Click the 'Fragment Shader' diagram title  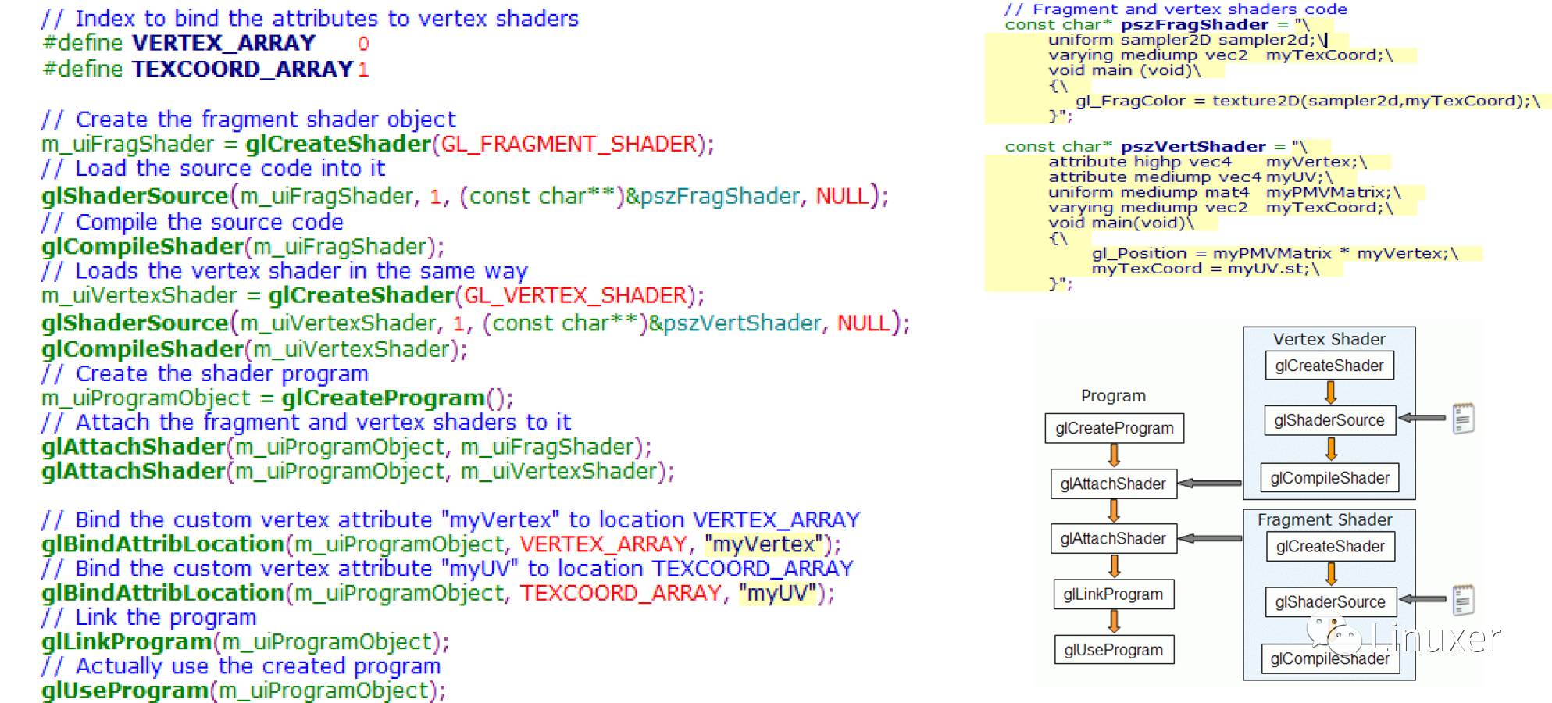click(1325, 519)
